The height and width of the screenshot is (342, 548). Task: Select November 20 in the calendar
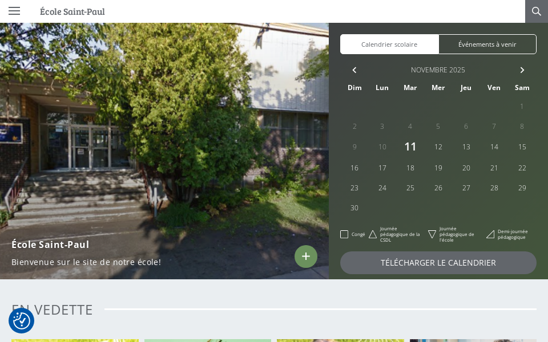coord(466,168)
